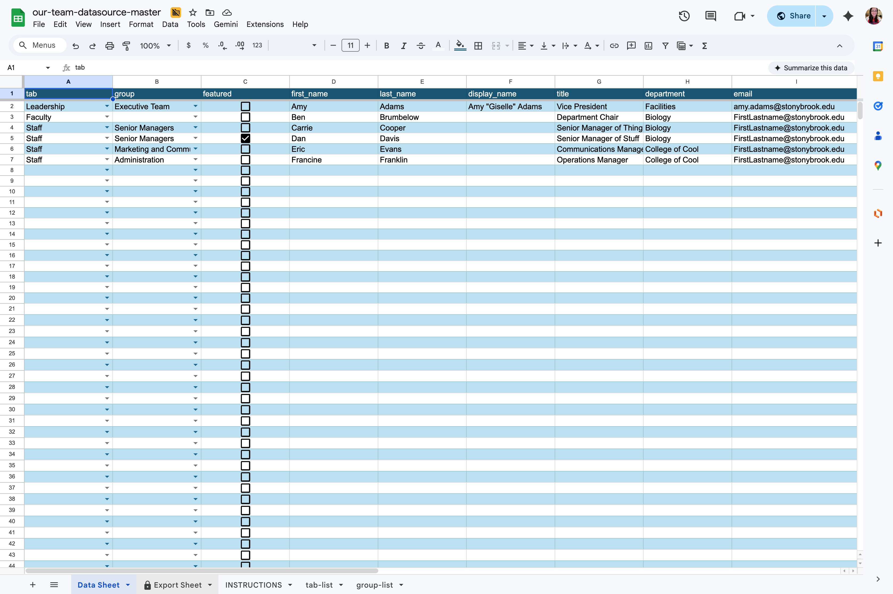The height and width of the screenshot is (594, 893).
Task: Open Google Maps side panel icon
Action: [878, 165]
